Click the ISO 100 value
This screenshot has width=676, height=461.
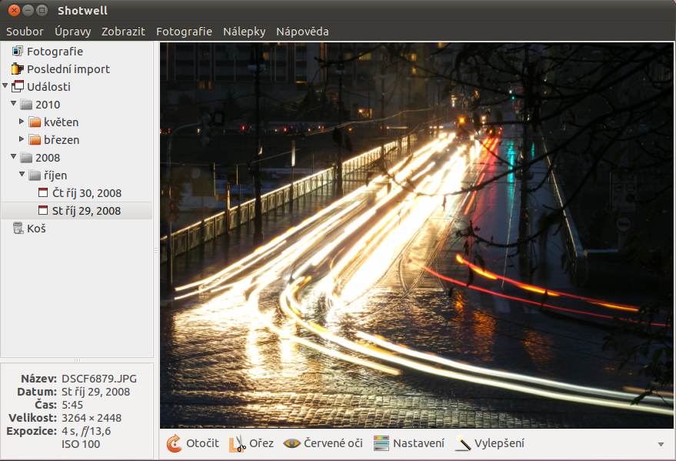81,444
